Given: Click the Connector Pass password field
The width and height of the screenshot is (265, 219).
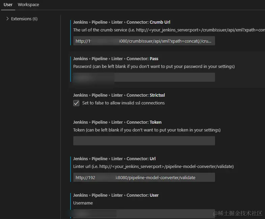Looking at the screenshot, I should pos(144,77).
